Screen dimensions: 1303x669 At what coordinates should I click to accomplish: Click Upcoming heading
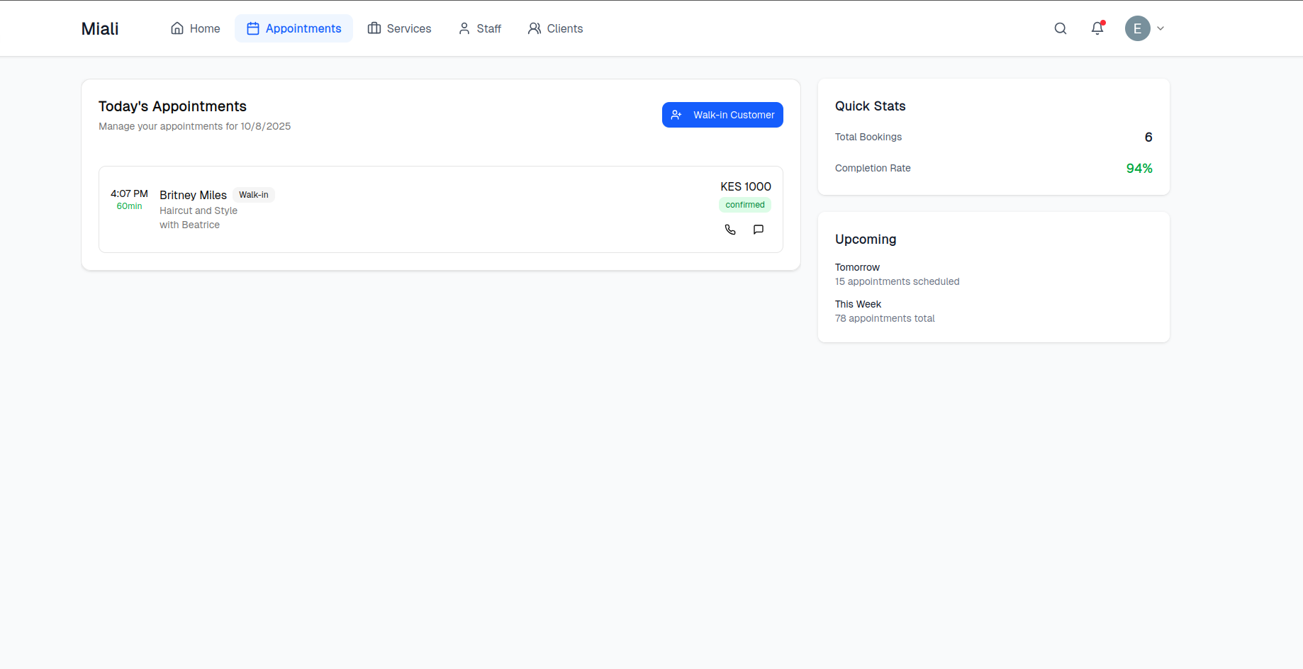[866, 239]
